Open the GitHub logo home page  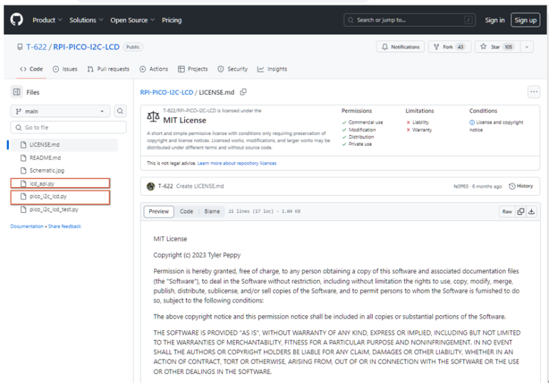(x=16, y=20)
